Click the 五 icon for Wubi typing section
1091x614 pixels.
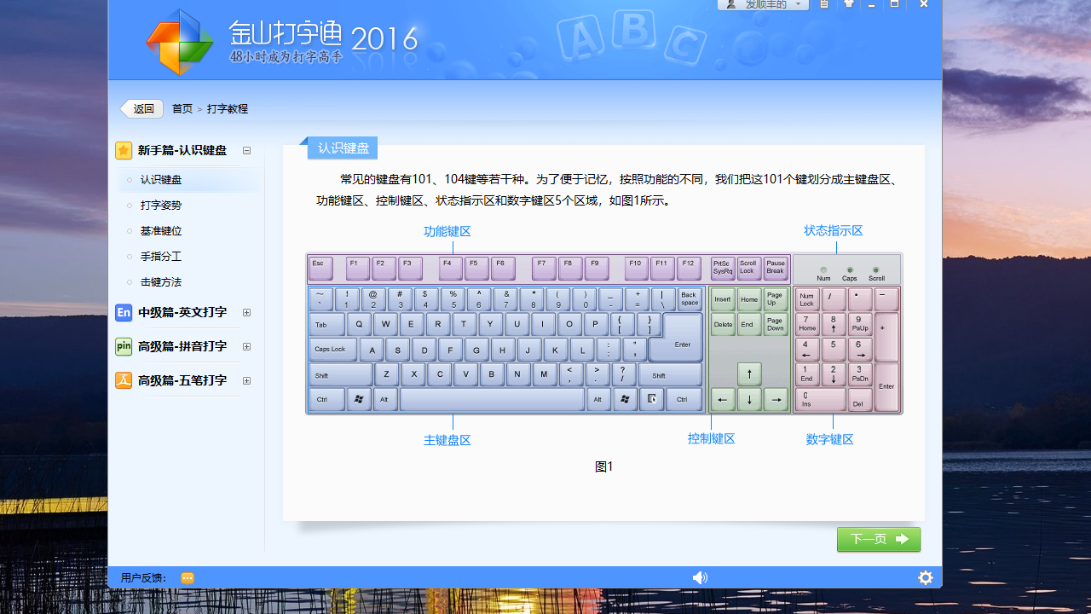tap(123, 380)
